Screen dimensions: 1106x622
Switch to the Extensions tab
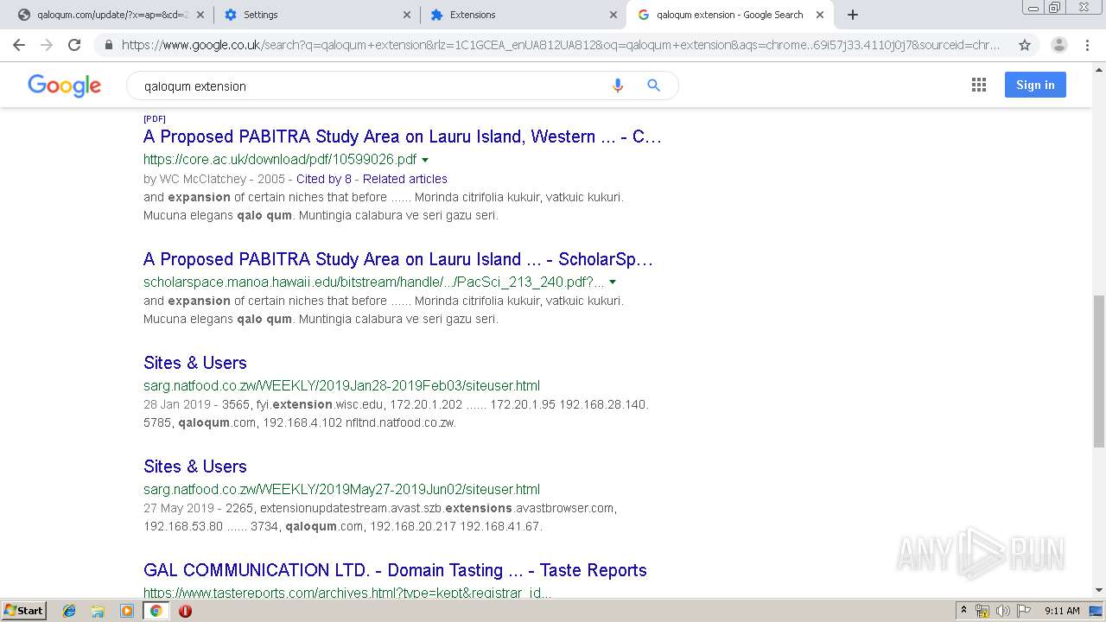524,15
